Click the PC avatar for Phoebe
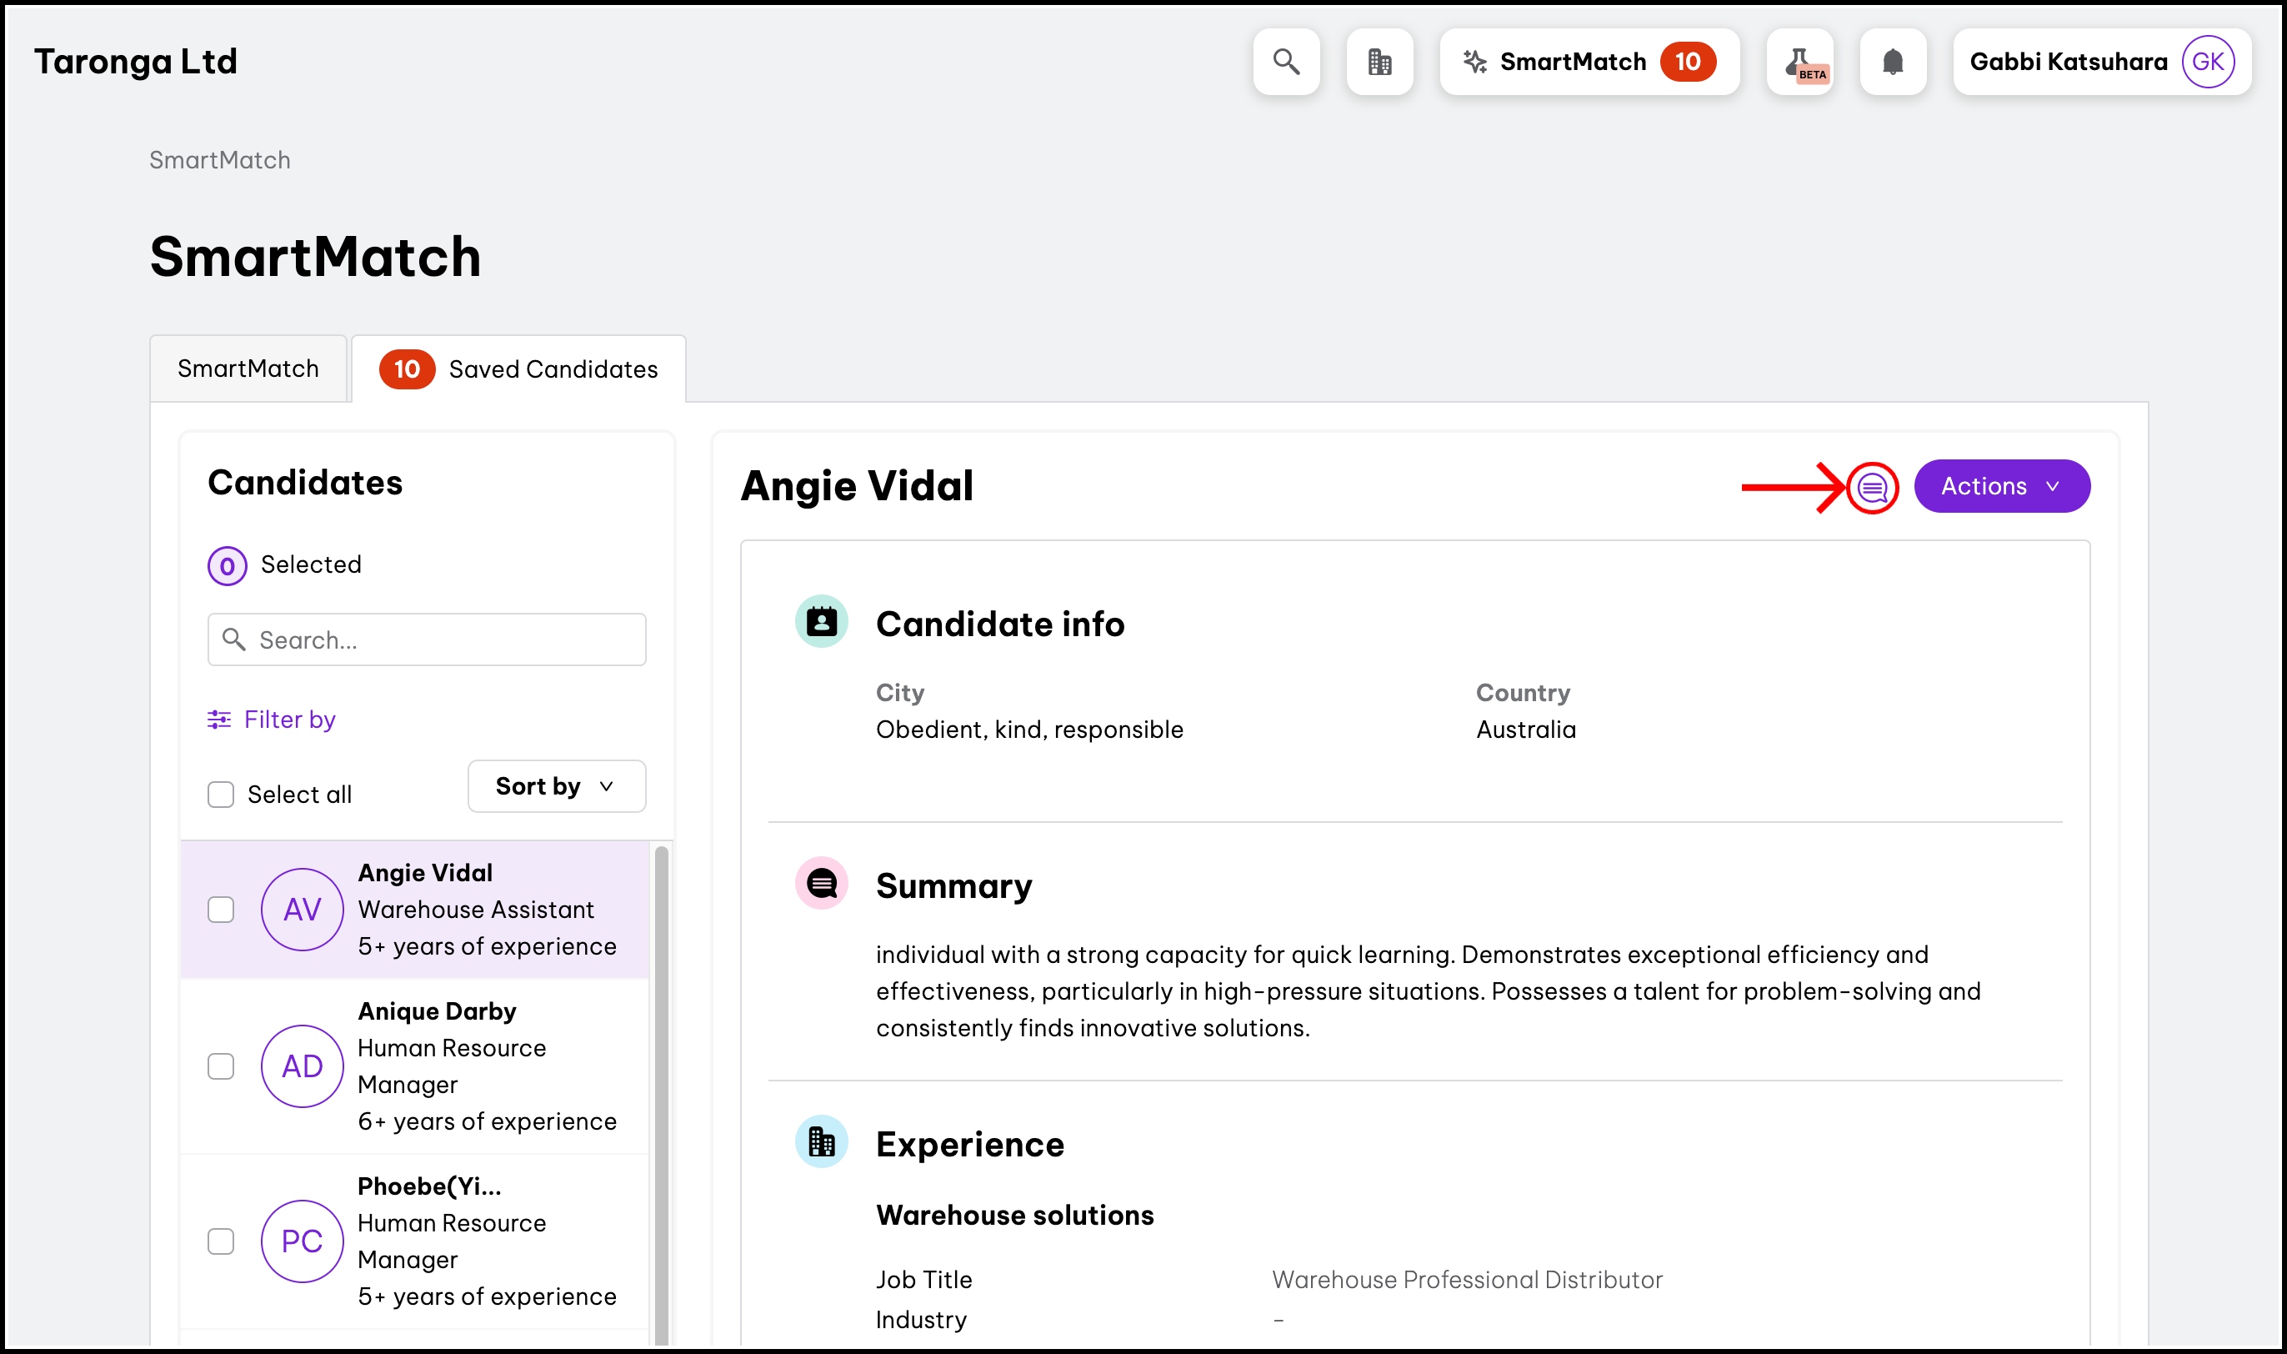Viewport: 2287px width, 1354px height. point(303,1241)
